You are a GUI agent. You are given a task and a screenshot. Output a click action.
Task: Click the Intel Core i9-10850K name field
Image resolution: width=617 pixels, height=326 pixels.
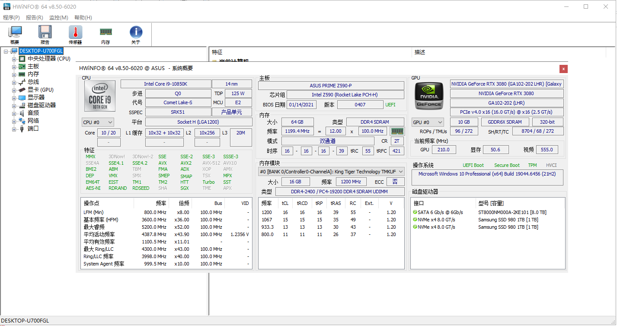(x=166, y=84)
